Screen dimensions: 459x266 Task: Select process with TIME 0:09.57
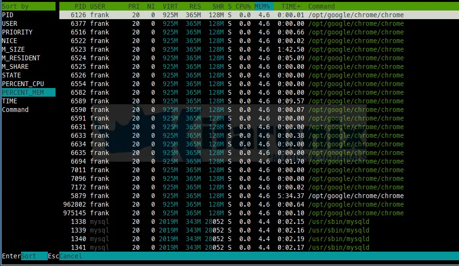coord(259,101)
